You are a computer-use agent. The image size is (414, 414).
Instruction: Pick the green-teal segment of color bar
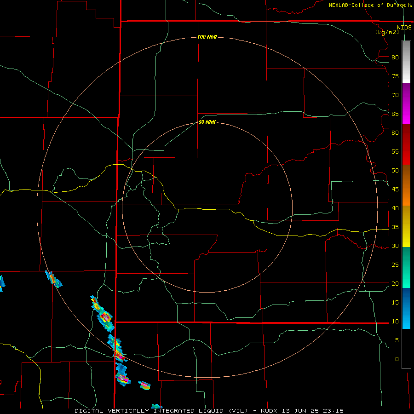pyautogui.click(x=406, y=267)
